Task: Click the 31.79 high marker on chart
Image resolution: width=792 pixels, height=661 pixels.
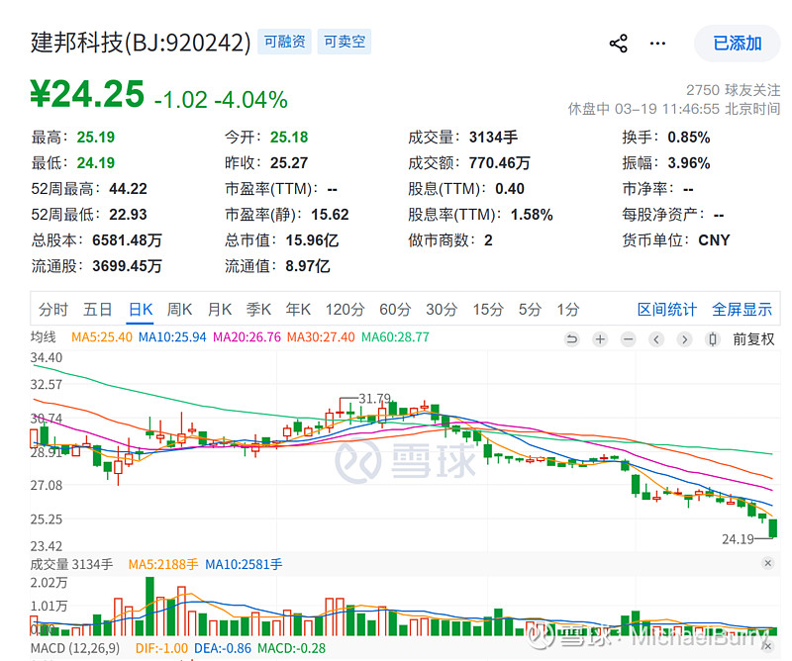Action: [375, 399]
